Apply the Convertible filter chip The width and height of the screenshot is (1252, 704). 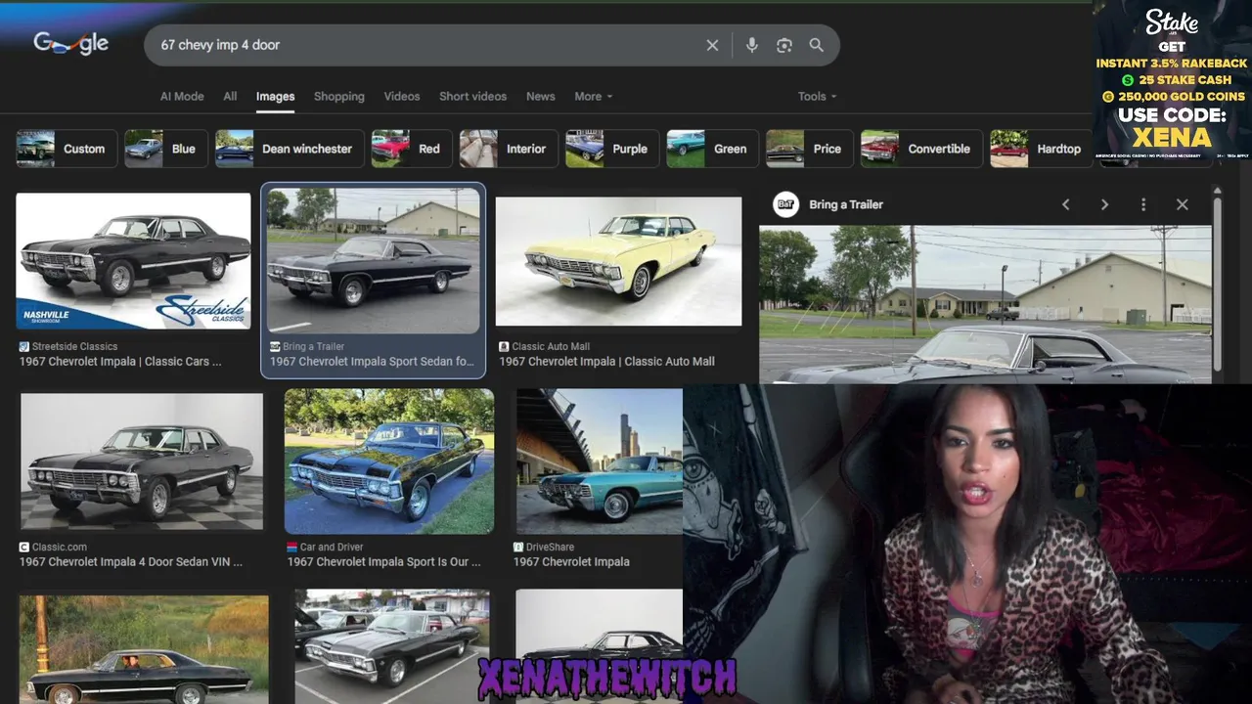pos(921,149)
